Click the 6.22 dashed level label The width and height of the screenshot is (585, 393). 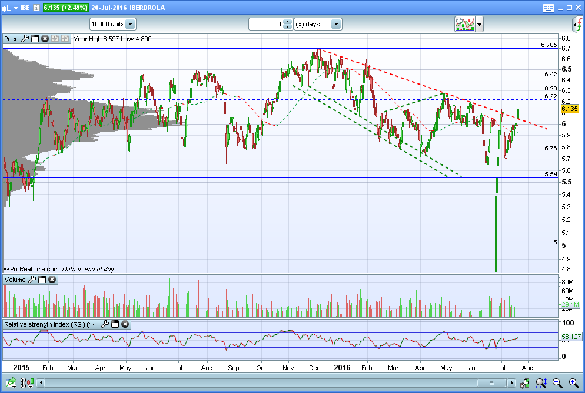(551, 96)
